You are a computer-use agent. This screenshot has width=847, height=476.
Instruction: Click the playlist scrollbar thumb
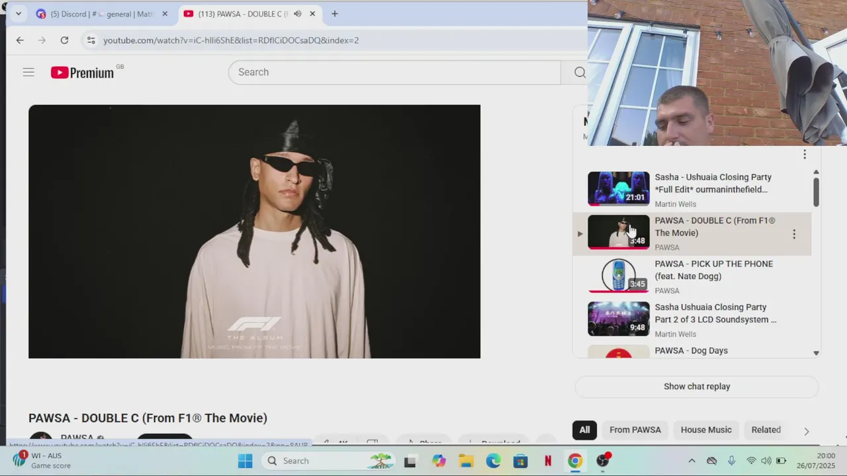click(x=816, y=192)
